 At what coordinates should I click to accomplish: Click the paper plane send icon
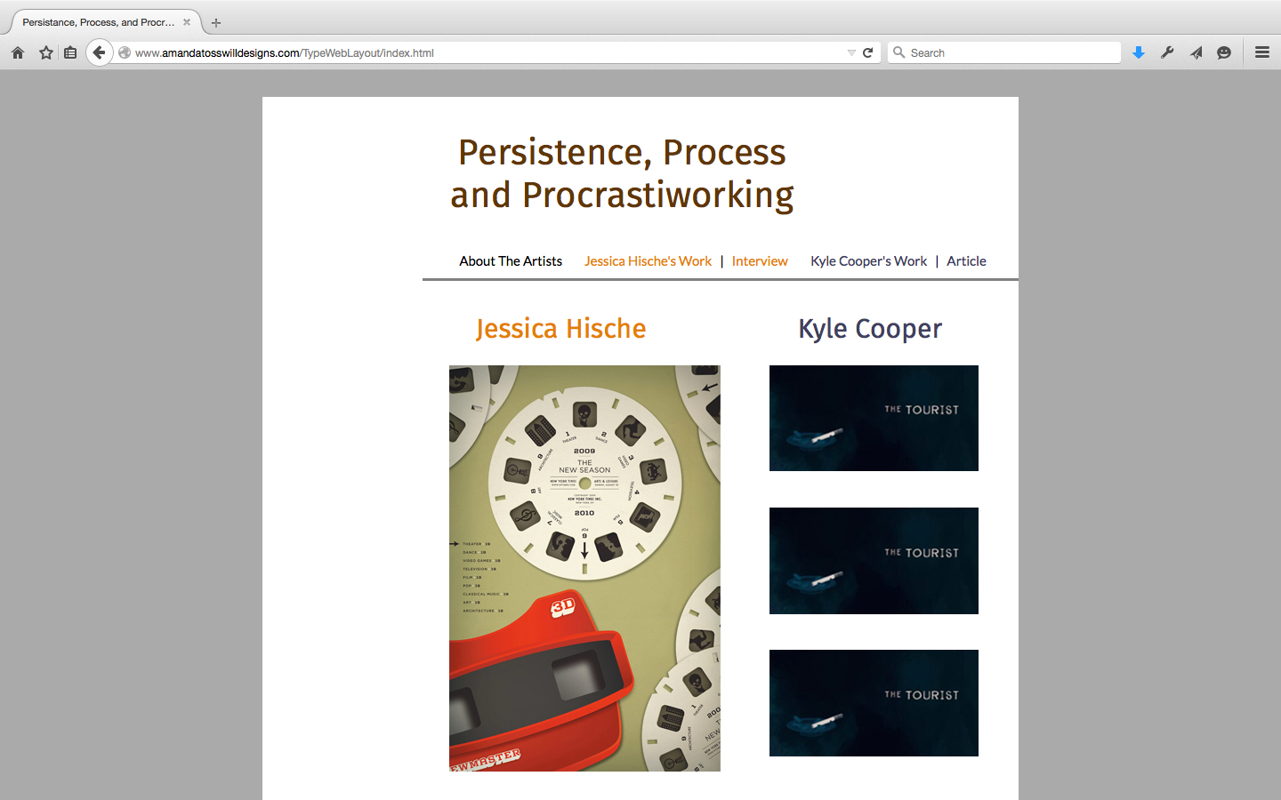1196,52
